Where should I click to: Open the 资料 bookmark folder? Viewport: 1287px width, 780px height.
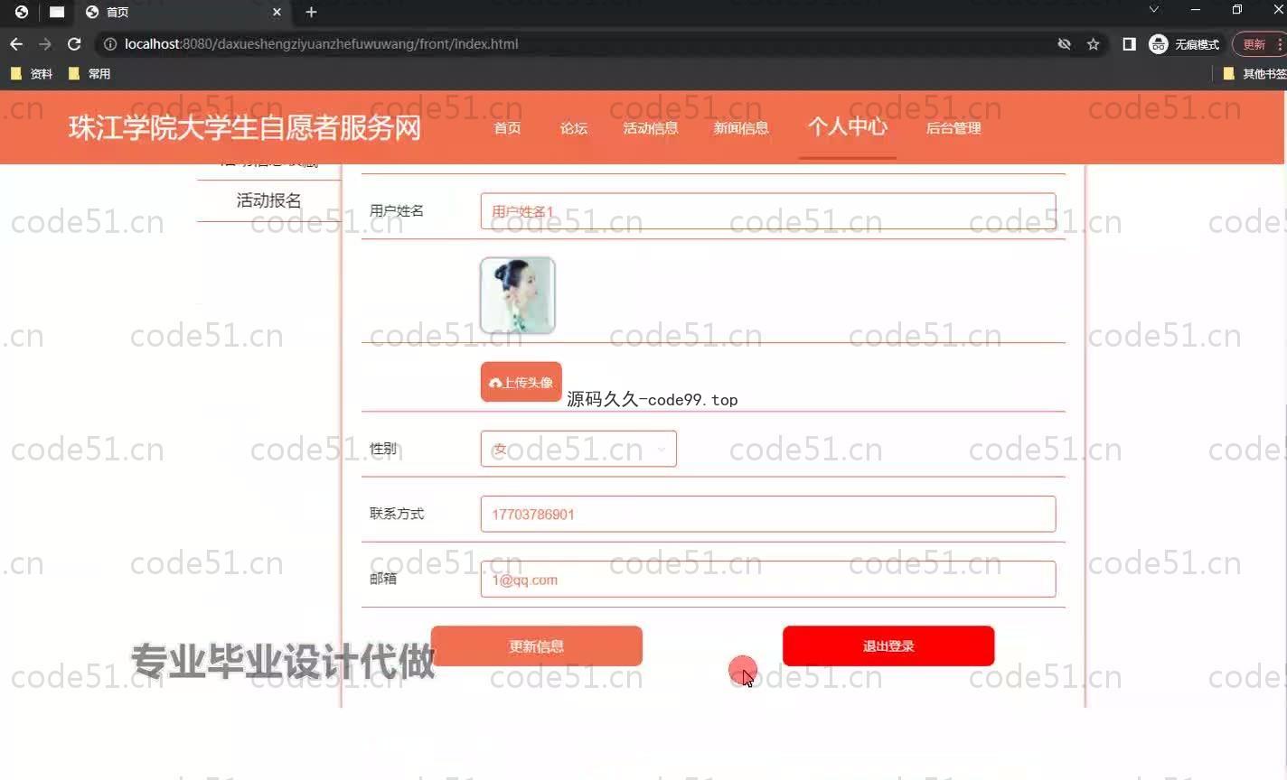pyautogui.click(x=32, y=74)
